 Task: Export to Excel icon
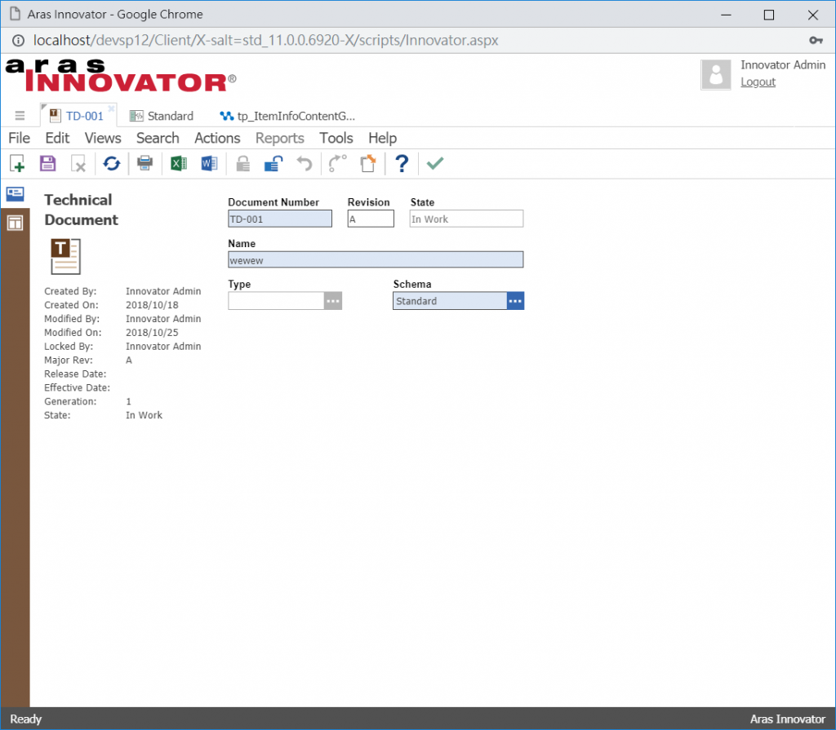click(179, 163)
